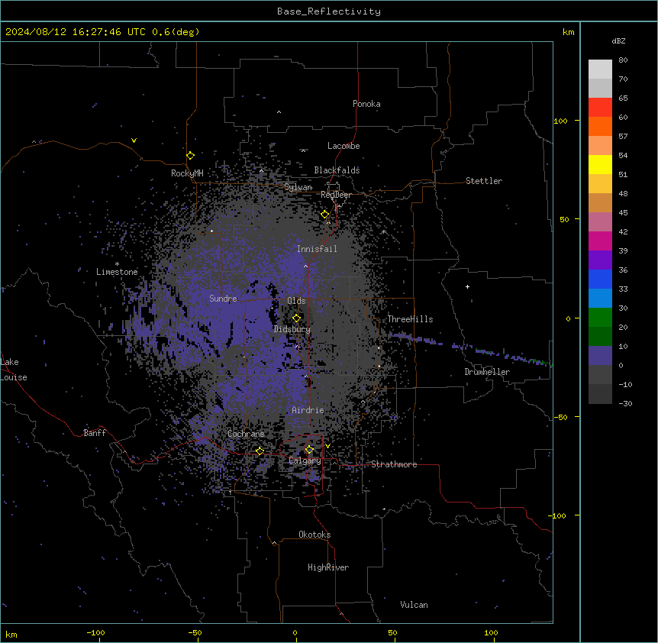Pick the blue 33-36 dBZ swatch
Screen dimensions: 658x643
pyautogui.click(x=600, y=279)
